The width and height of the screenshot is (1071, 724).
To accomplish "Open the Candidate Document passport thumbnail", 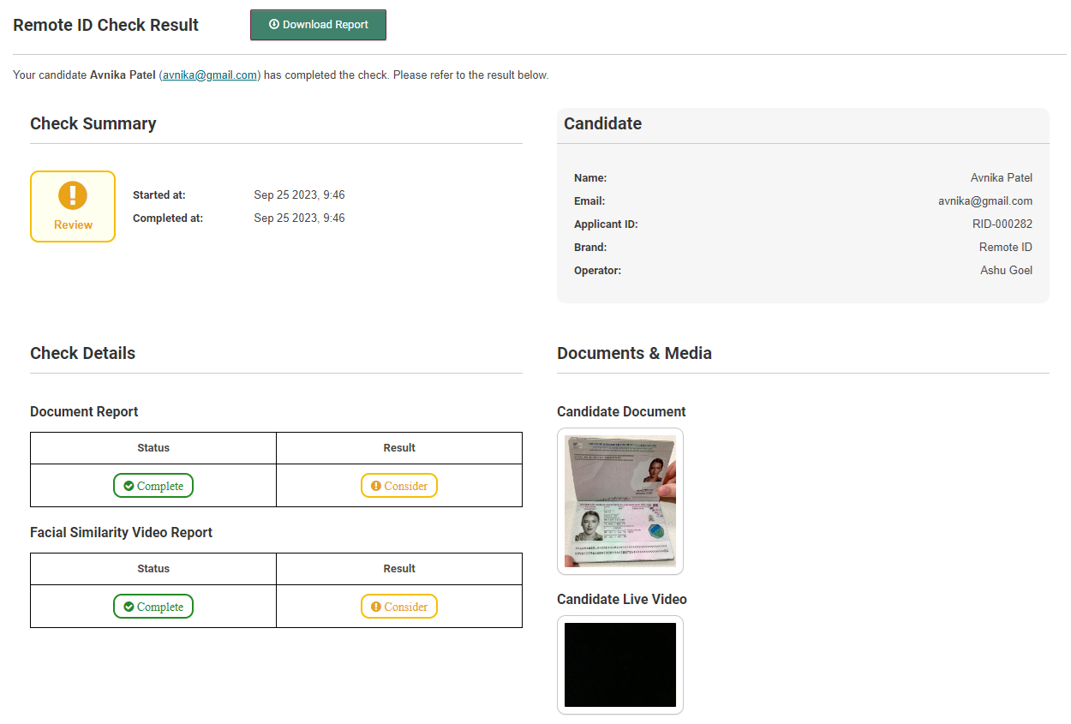I will 620,501.
